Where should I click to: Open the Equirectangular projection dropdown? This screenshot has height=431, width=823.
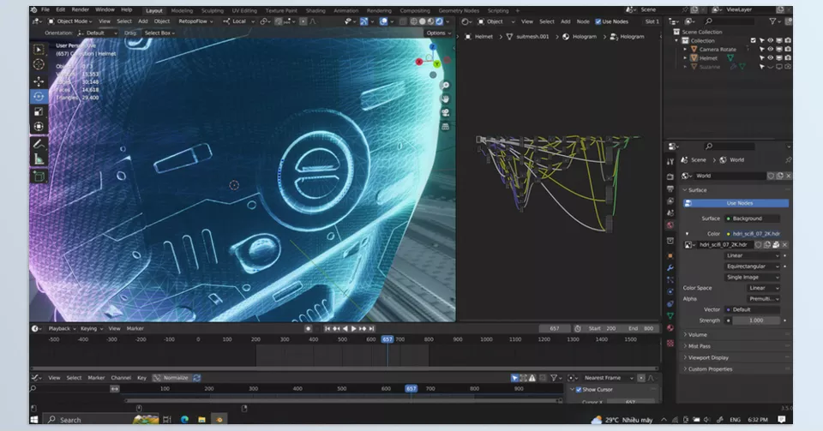(752, 266)
